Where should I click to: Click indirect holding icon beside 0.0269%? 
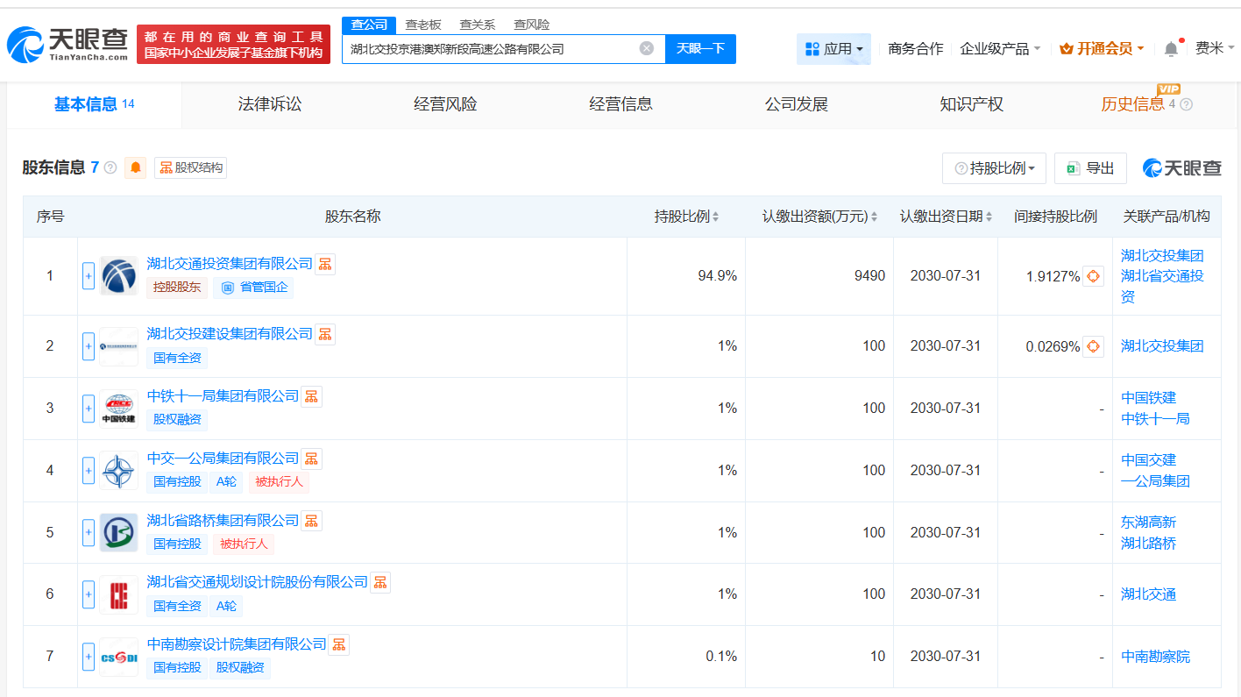[1093, 346]
